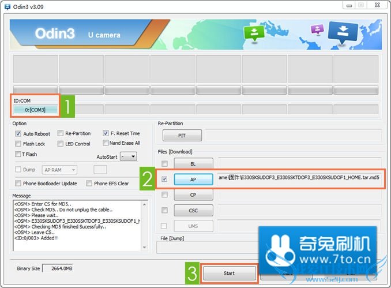
Task: Click the green download bubble icon in banner
Action: click(254, 33)
